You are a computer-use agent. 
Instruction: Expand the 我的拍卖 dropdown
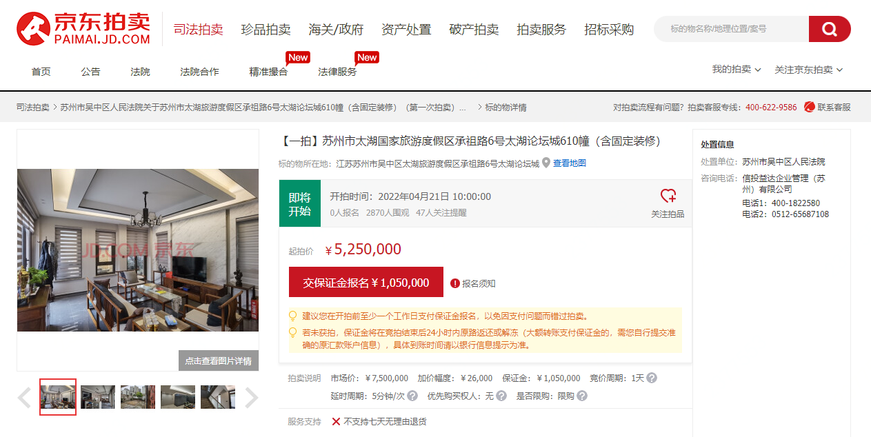coord(737,70)
